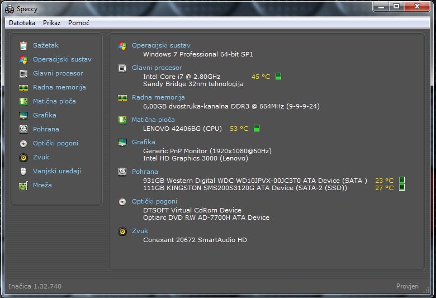Click Optiarc DVD RW AD-7700H line
Screen dimensions: 436x298
[206, 217]
